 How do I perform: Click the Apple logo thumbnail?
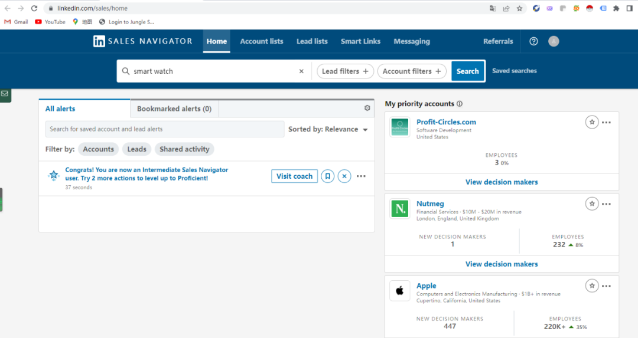[x=399, y=290]
